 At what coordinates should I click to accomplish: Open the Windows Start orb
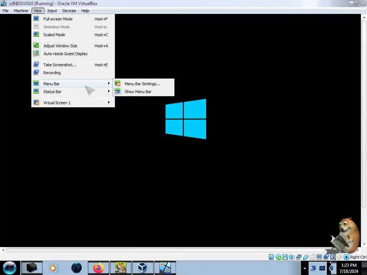[x=10, y=268]
